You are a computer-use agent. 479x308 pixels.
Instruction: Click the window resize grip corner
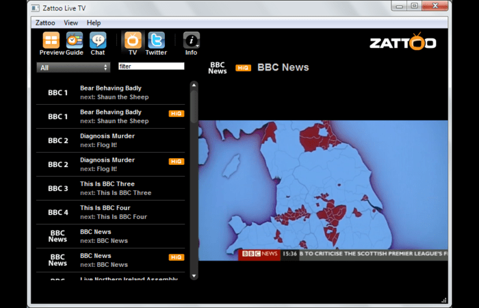pos(444,300)
